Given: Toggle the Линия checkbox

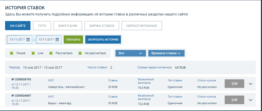Looking at the screenshot, I should (11, 53).
